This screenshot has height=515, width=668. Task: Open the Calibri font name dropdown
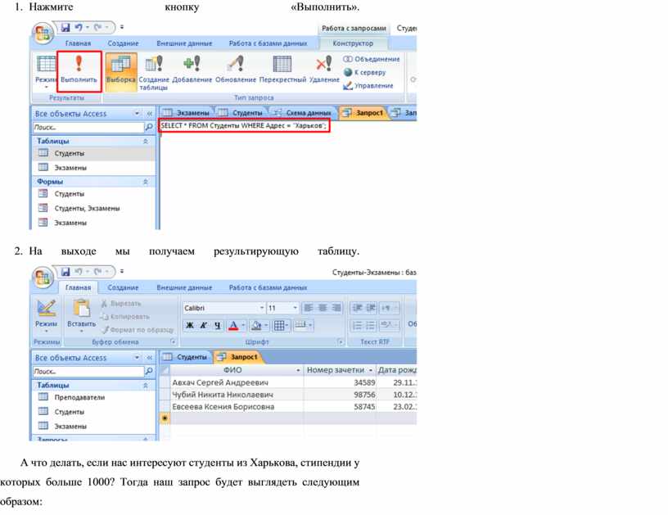262,308
